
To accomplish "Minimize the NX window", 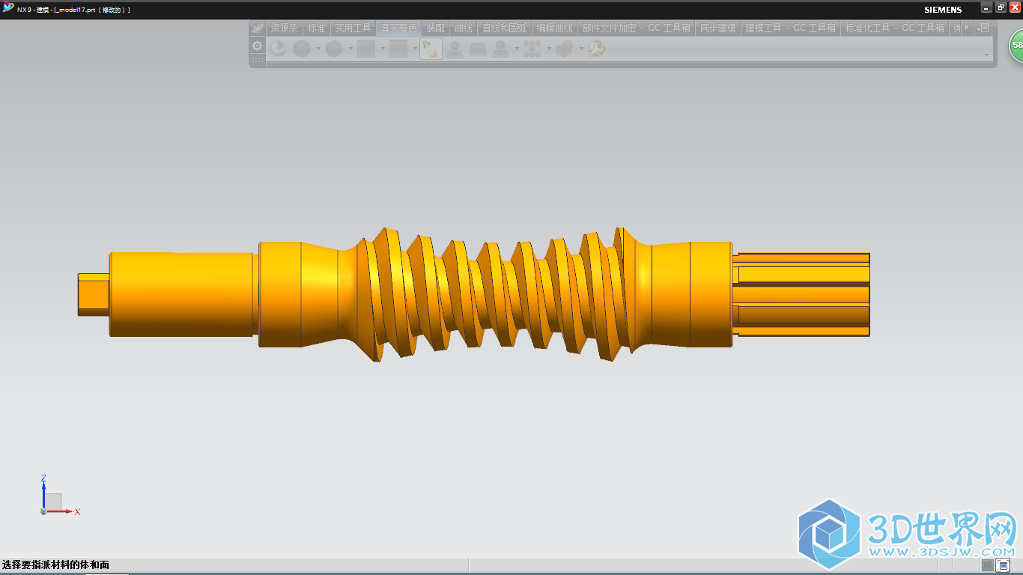I will (x=986, y=7).
